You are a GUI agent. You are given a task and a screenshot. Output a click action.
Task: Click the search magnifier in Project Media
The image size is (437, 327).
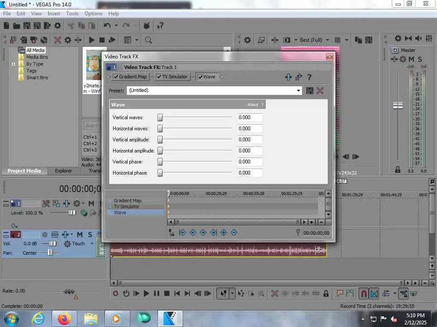coord(148,40)
